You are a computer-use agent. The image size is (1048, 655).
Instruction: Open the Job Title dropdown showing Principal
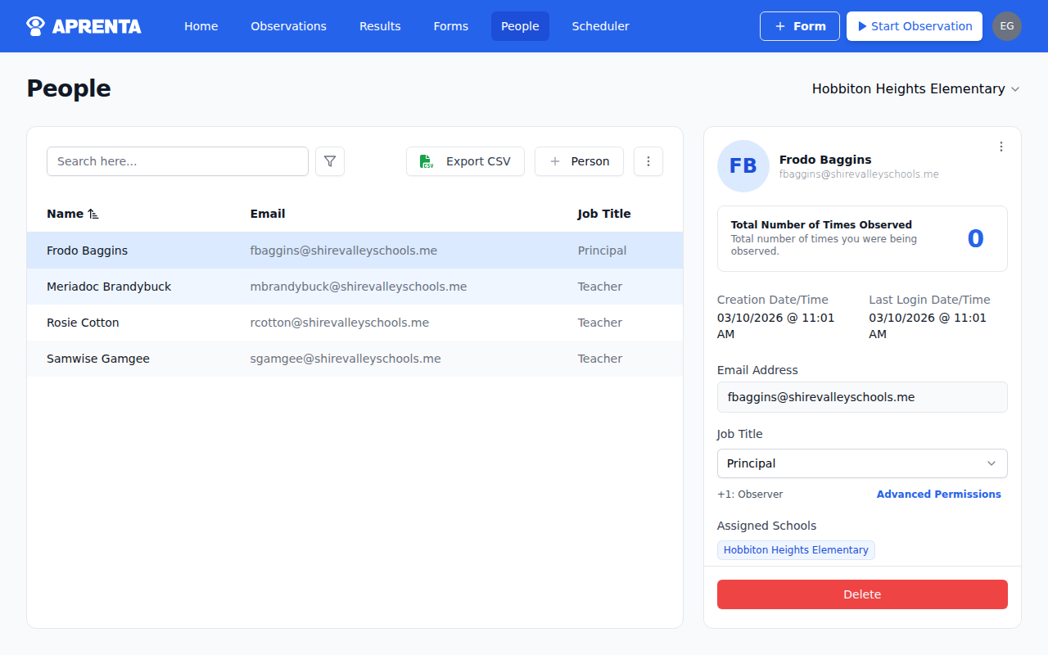pyautogui.click(x=861, y=463)
